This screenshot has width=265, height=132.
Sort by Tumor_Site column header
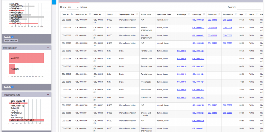(x=148, y=15)
